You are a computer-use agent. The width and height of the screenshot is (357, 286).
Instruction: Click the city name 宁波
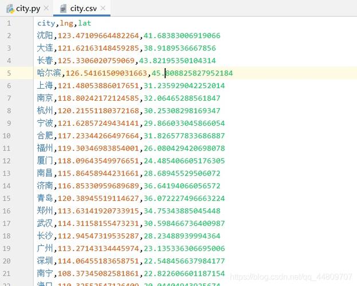tap(45, 123)
